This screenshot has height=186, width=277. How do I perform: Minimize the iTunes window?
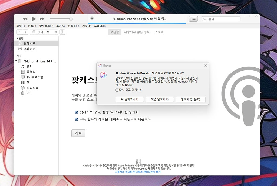pos(245,16)
